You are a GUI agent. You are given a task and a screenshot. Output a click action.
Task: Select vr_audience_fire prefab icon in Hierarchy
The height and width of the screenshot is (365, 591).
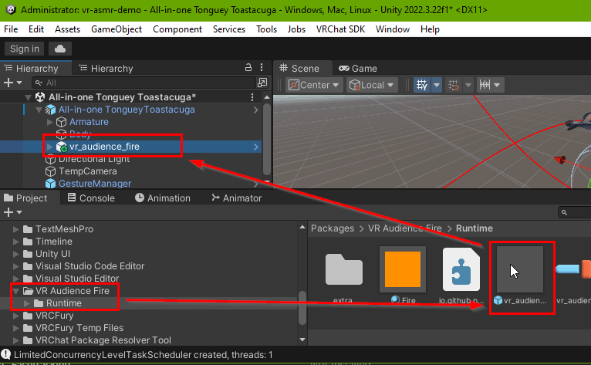click(62, 147)
